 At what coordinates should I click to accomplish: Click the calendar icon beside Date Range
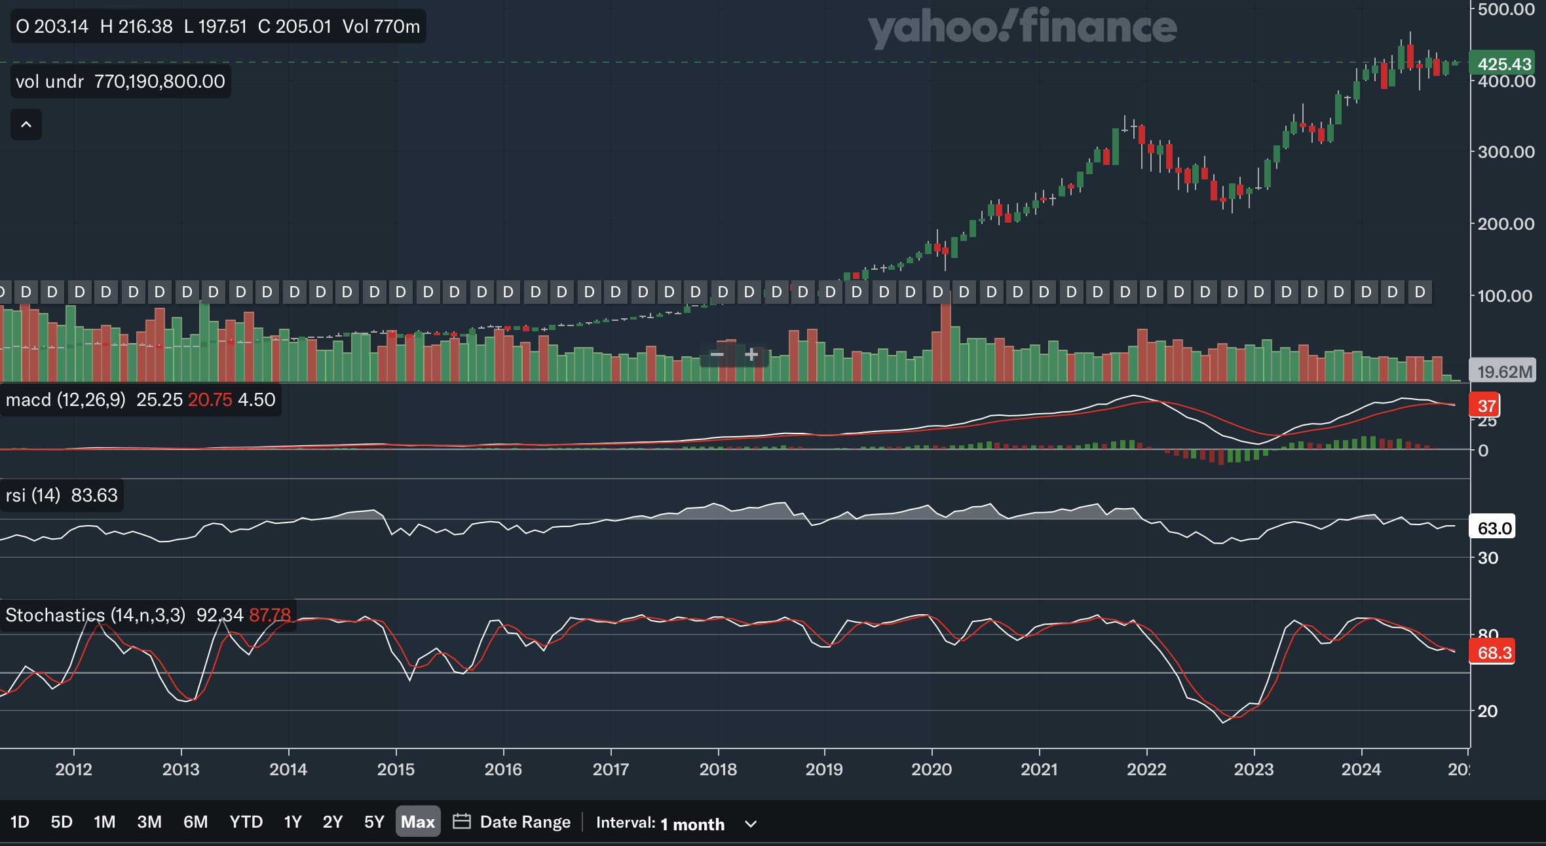tap(462, 822)
